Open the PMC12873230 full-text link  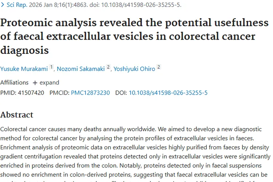click(90, 93)
